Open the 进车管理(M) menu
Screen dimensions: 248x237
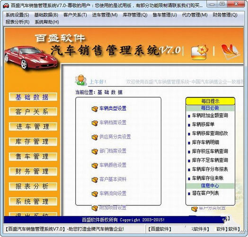click(105, 15)
